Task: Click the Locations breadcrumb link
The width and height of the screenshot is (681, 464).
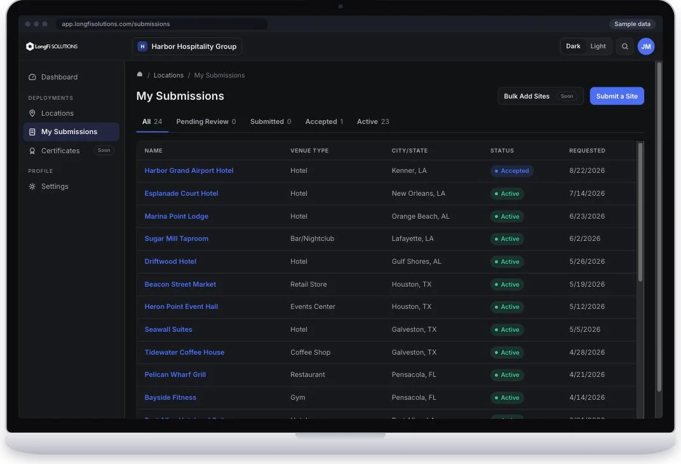Action: tap(168, 75)
